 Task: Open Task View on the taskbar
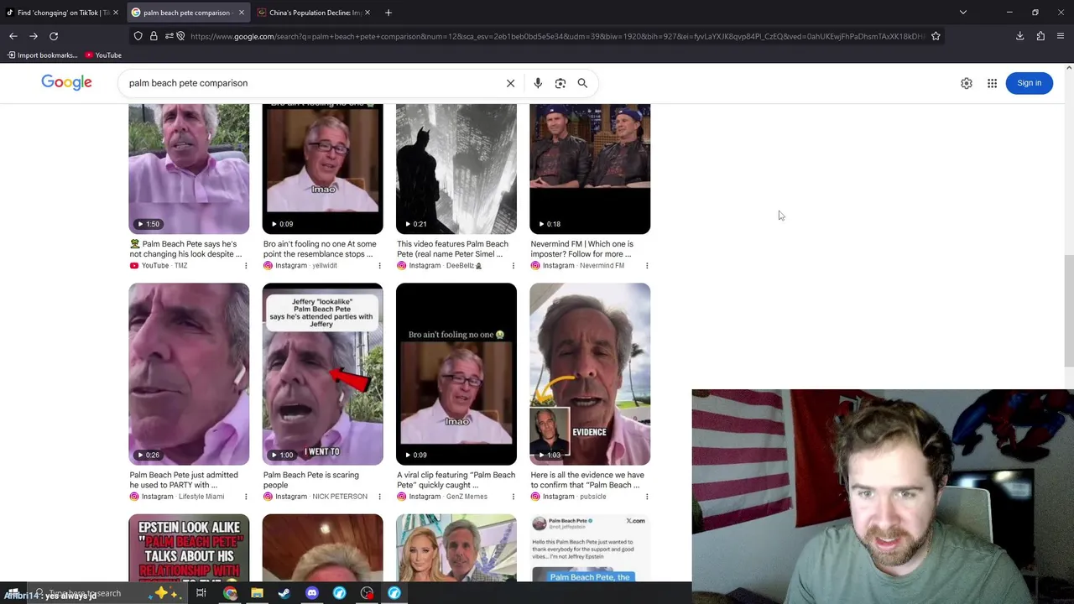click(x=201, y=593)
